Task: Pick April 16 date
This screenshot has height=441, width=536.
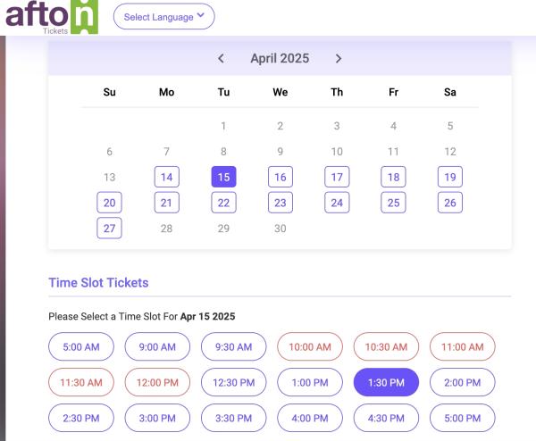Action: 281,177
